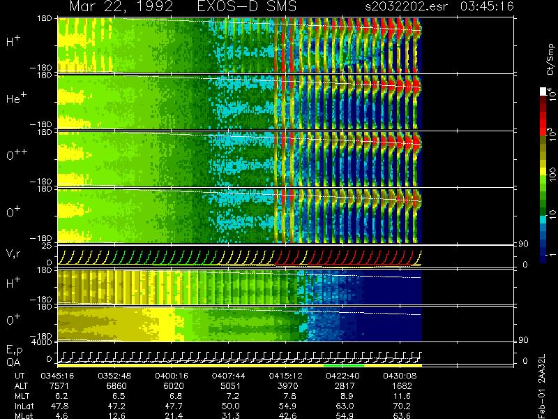Image resolution: width=558 pixels, height=419 pixels.
Task: Pick the cyan band on the color bar
Action: tap(543, 220)
